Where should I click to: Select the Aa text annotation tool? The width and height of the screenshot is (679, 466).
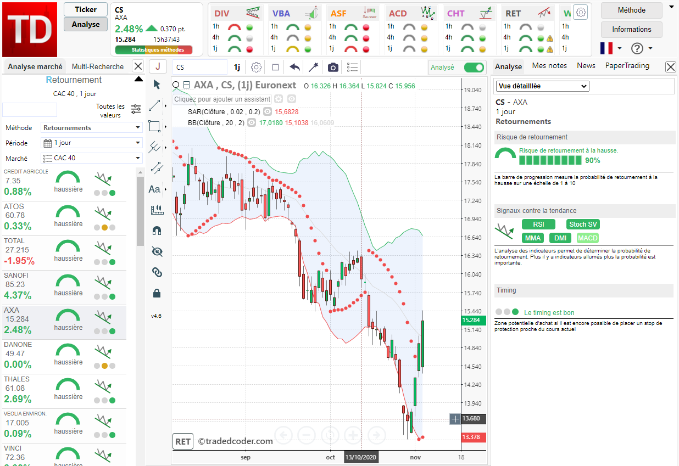point(154,189)
